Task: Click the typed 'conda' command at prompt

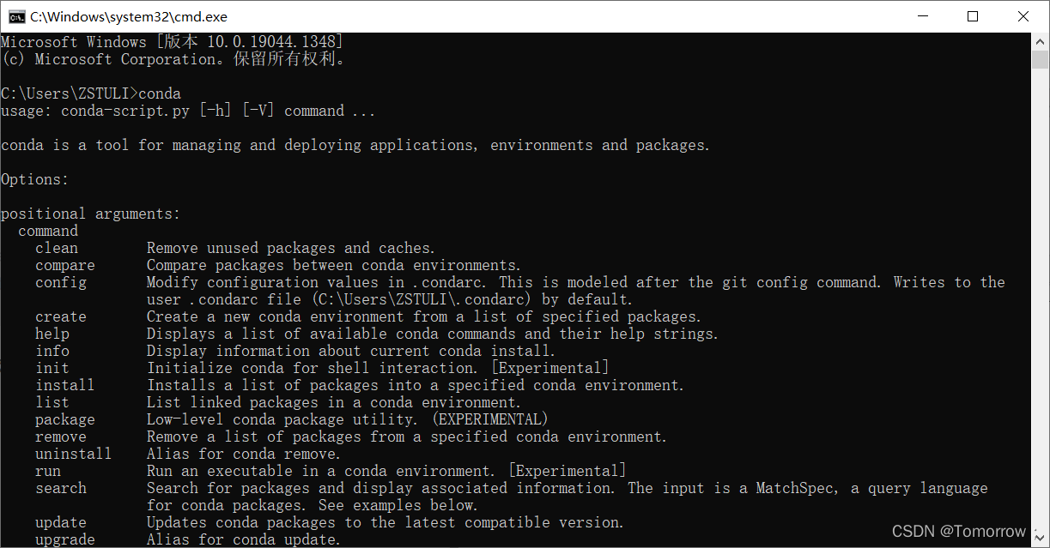Action: (x=160, y=93)
